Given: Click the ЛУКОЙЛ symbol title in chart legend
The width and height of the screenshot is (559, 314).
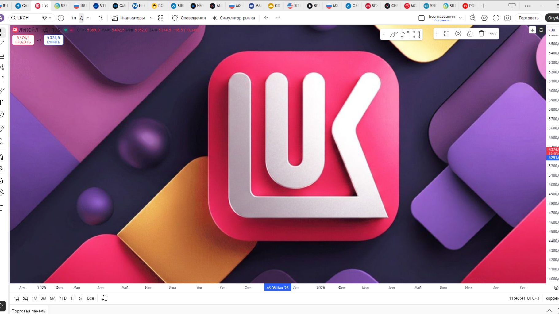Looking at the screenshot, I should [39, 30].
